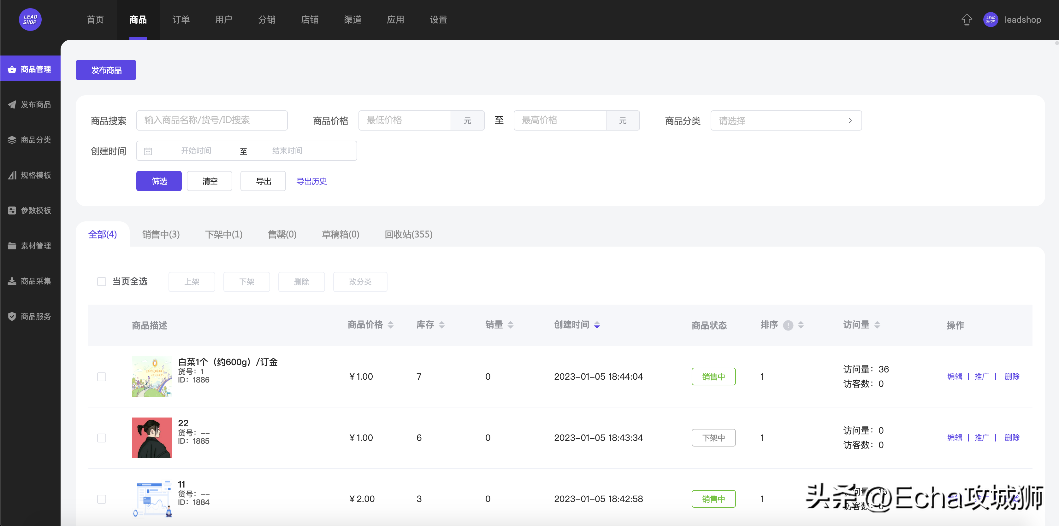The width and height of the screenshot is (1059, 526).
Task: Switch to the 下架中(1) tab
Action: pos(224,234)
